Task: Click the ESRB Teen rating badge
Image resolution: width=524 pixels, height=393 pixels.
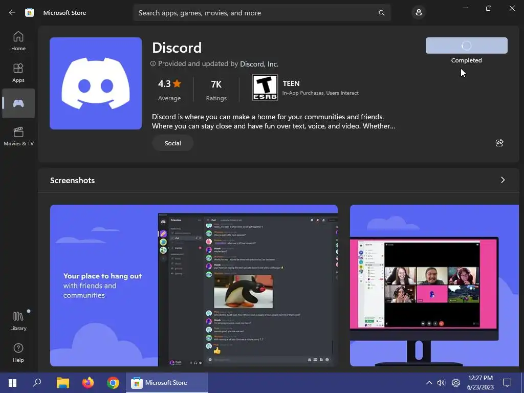Action: pyautogui.click(x=265, y=88)
